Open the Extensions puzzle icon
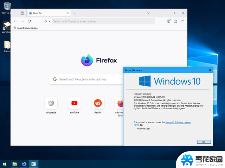Screen dimensions: 225x168 click(176, 21)
